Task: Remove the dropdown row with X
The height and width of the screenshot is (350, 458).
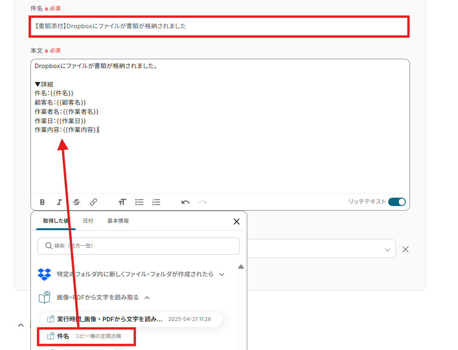Action: [405, 250]
